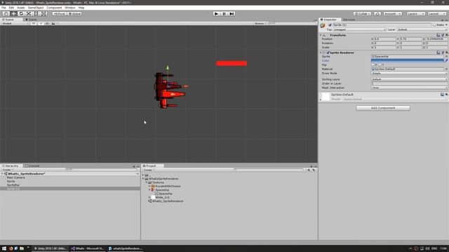Image resolution: width=449 pixels, height=252 pixels.
Task: Open the Draw Mode dropdown
Action: [409, 73]
